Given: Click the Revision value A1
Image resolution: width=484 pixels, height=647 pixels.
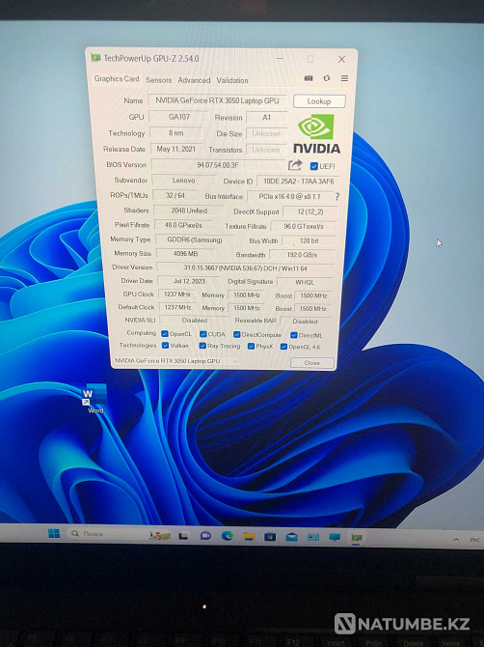Looking at the screenshot, I should [266, 117].
